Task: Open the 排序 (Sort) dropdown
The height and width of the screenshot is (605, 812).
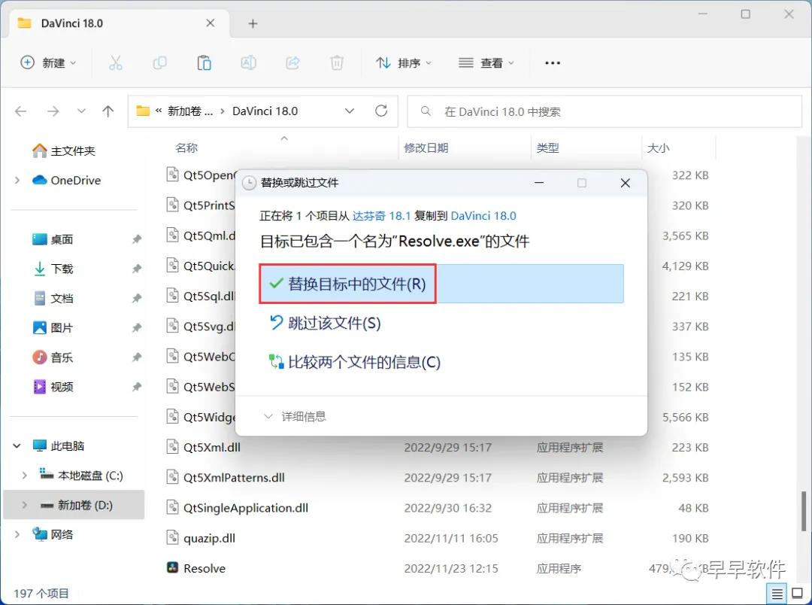Action: click(404, 62)
